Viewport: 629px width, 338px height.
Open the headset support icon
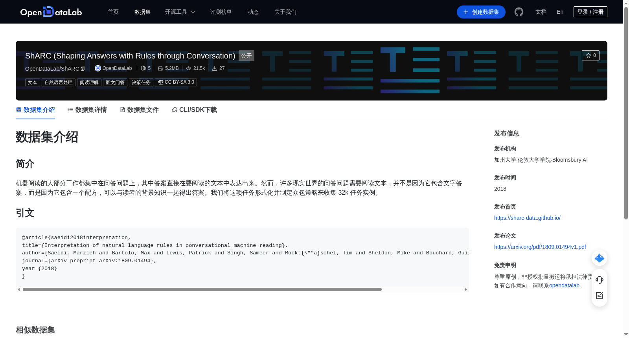600,280
